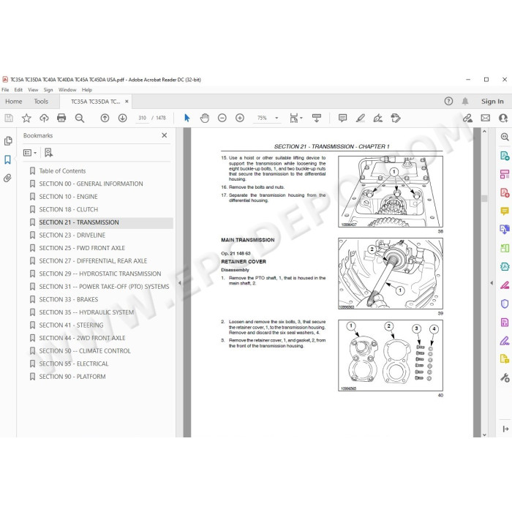This screenshot has height=512, width=512.
Task: Open Protect shield tool in right pane
Action: click(x=505, y=304)
